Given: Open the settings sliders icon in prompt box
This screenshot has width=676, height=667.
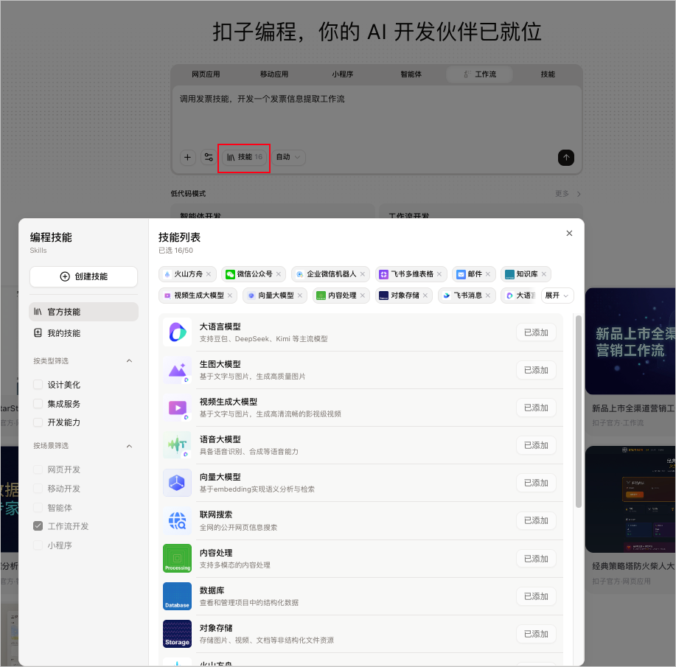Looking at the screenshot, I should point(209,158).
